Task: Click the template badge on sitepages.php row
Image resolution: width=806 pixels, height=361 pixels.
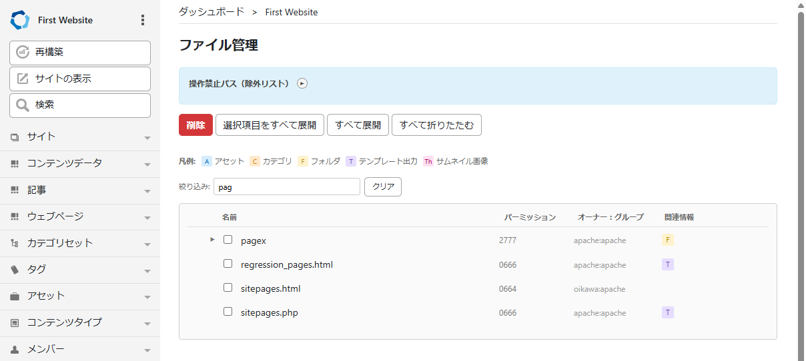Action: (667, 312)
